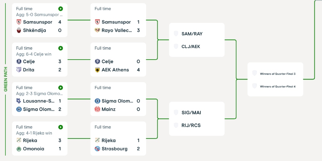Click the Drita club crest
Viewport: 322px width, 161px height.
pyautogui.click(x=19, y=70)
